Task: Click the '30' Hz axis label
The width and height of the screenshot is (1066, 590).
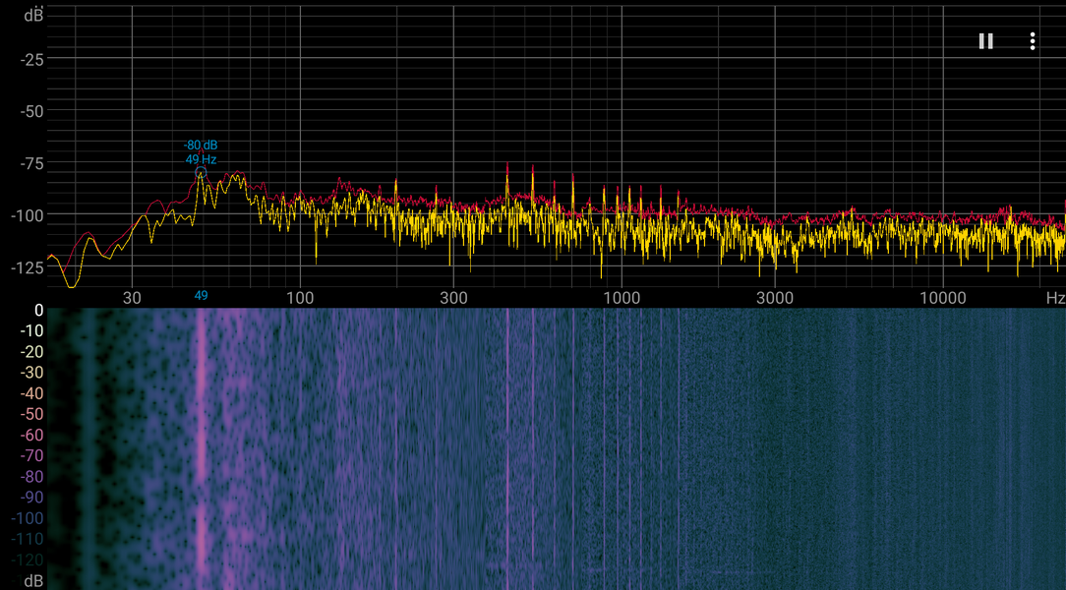Action: pyautogui.click(x=132, y=298)
